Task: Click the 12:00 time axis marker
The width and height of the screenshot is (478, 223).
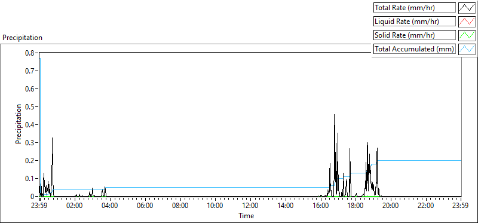Action: [x=250, y=205]
